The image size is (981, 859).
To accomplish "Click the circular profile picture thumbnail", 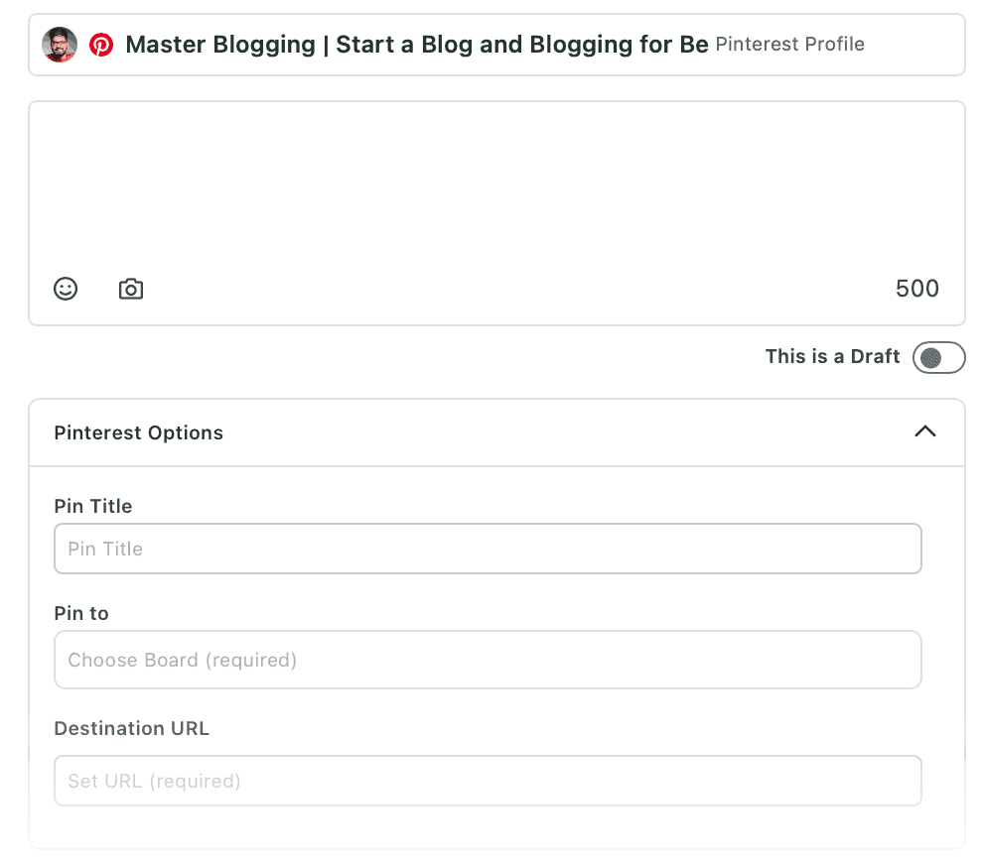I will [x=59, y=45].
